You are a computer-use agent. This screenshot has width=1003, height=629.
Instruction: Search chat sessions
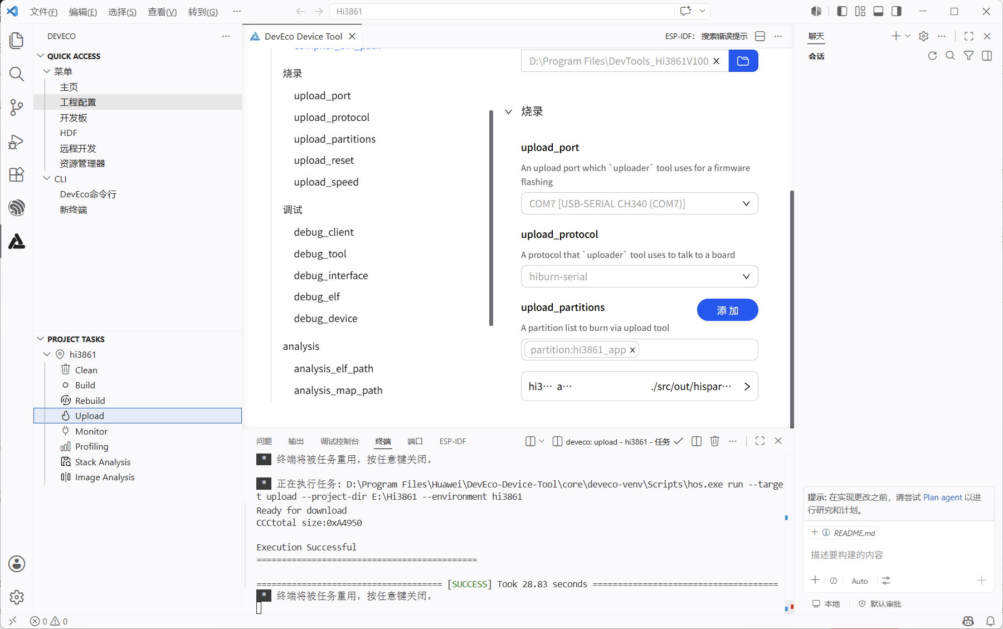pyautogui.click(x=951, y=56)
